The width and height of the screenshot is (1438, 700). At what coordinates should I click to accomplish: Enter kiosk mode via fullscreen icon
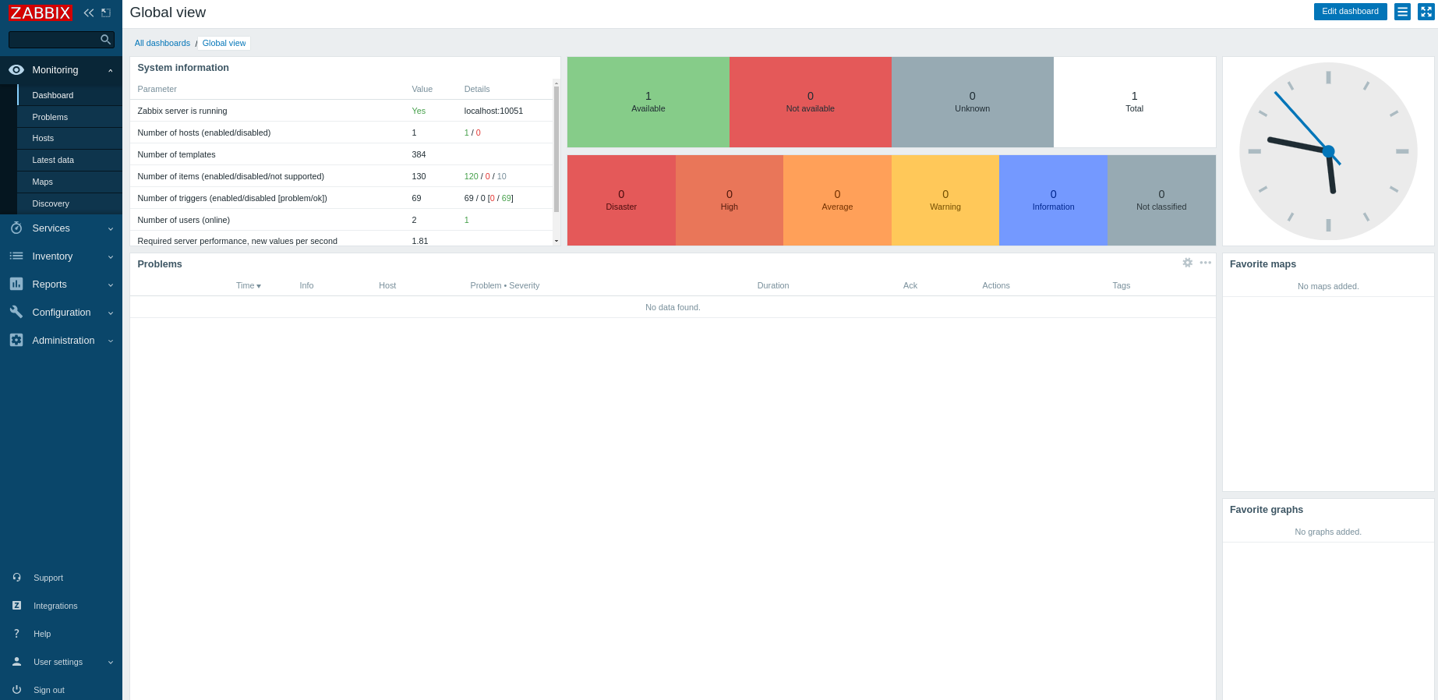click(1426, 12)
